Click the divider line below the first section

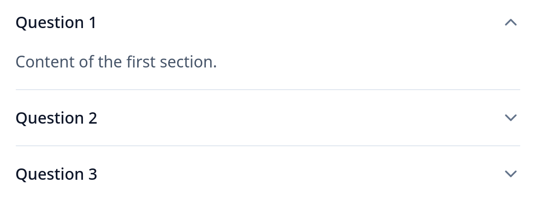coord(268,90)
